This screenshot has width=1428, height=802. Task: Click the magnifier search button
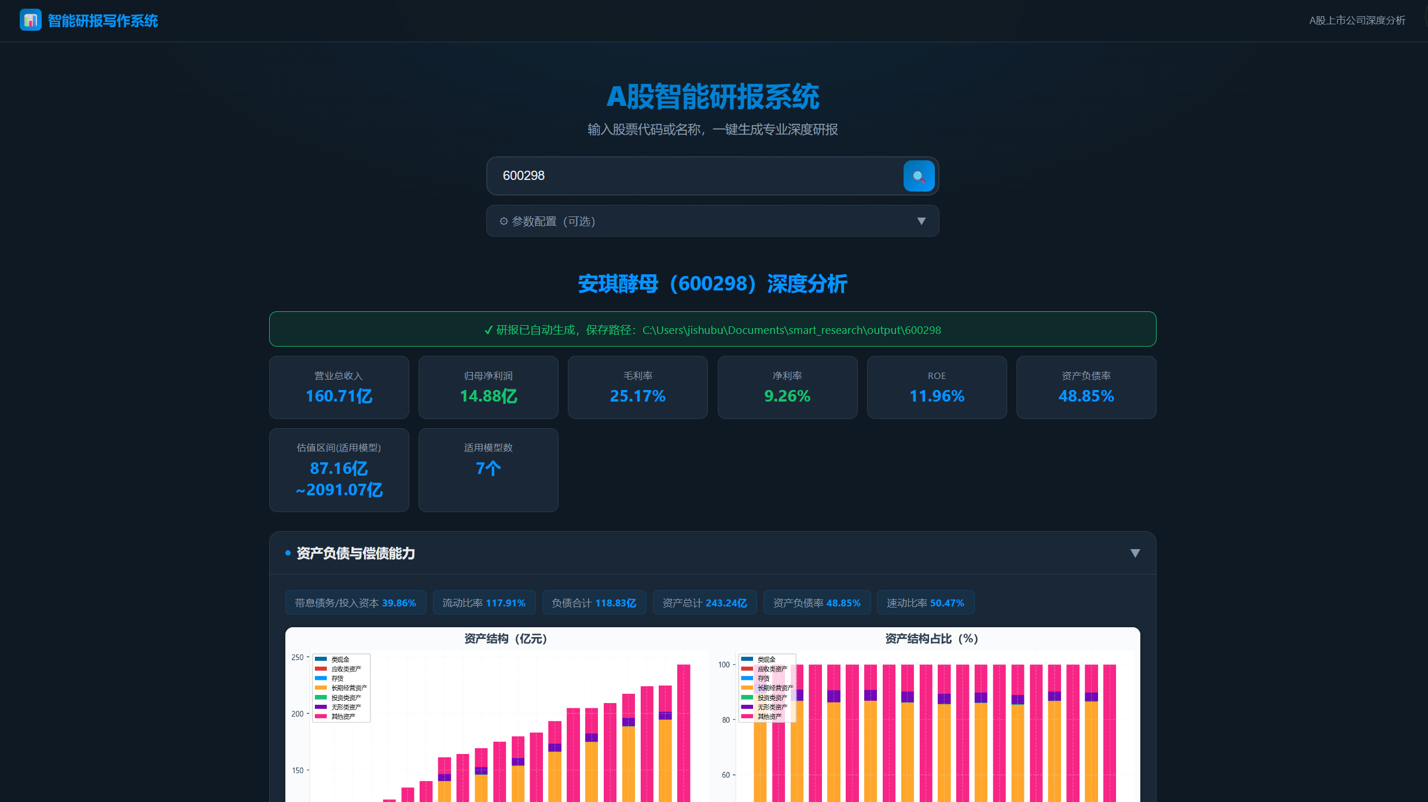pyautogui.click(x=919, y=176)
